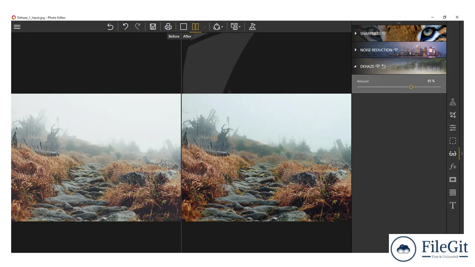Toggle Dehaze visibility eye

pyautogui.click(x=378, y=66)
